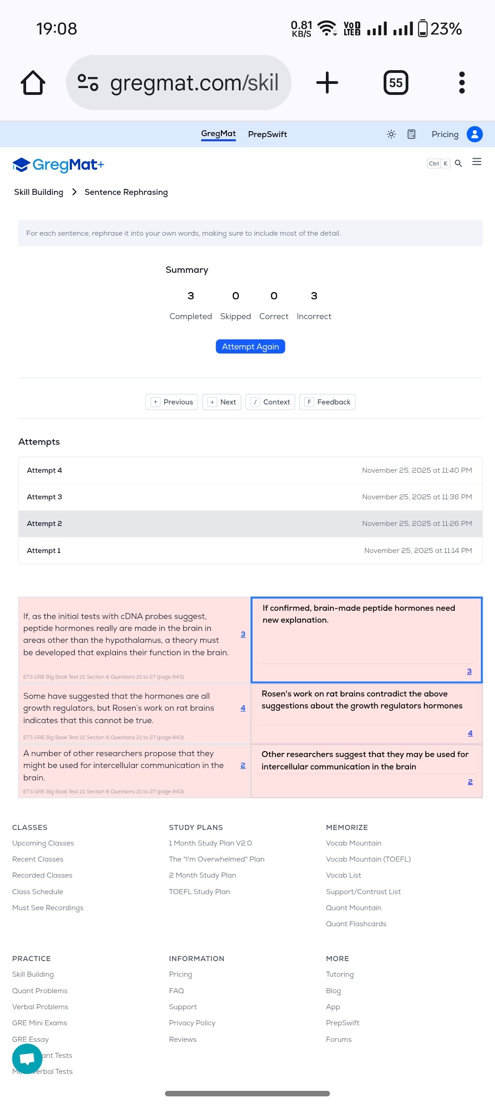Open the calculator icon in header
This screenshot has height=1106, width=495.
pos(412,134)
